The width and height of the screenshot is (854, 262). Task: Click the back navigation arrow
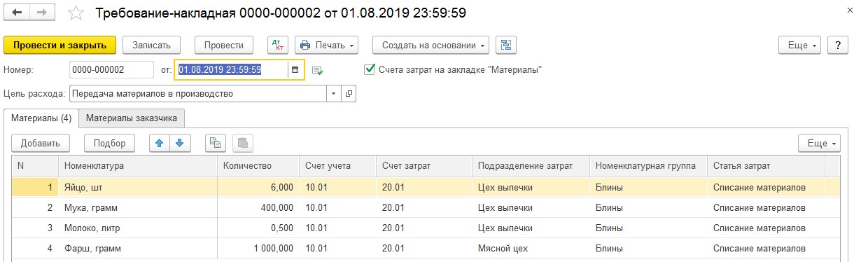pos(17,13)
